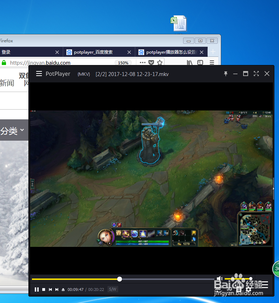
Task: Toggle S/W decoder button
Action: (113, 289)
